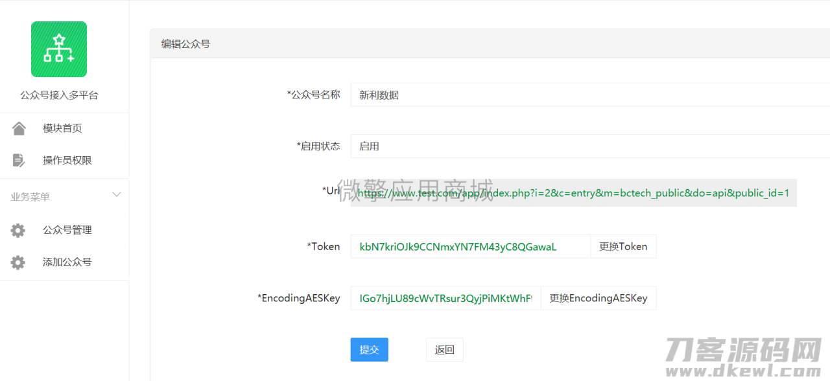Collapse the 业务菜单 chevron arrow
The width and height of the screenshot is (830, 381).
pos(117,195)
